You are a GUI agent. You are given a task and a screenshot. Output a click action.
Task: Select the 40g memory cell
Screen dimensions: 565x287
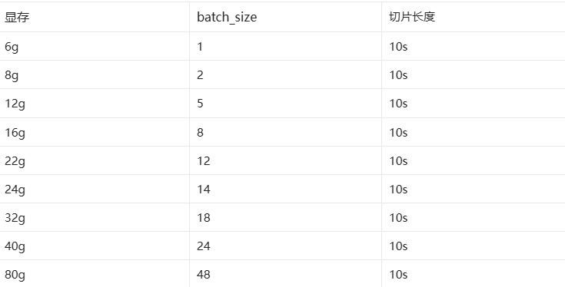[x=15, y=246]
